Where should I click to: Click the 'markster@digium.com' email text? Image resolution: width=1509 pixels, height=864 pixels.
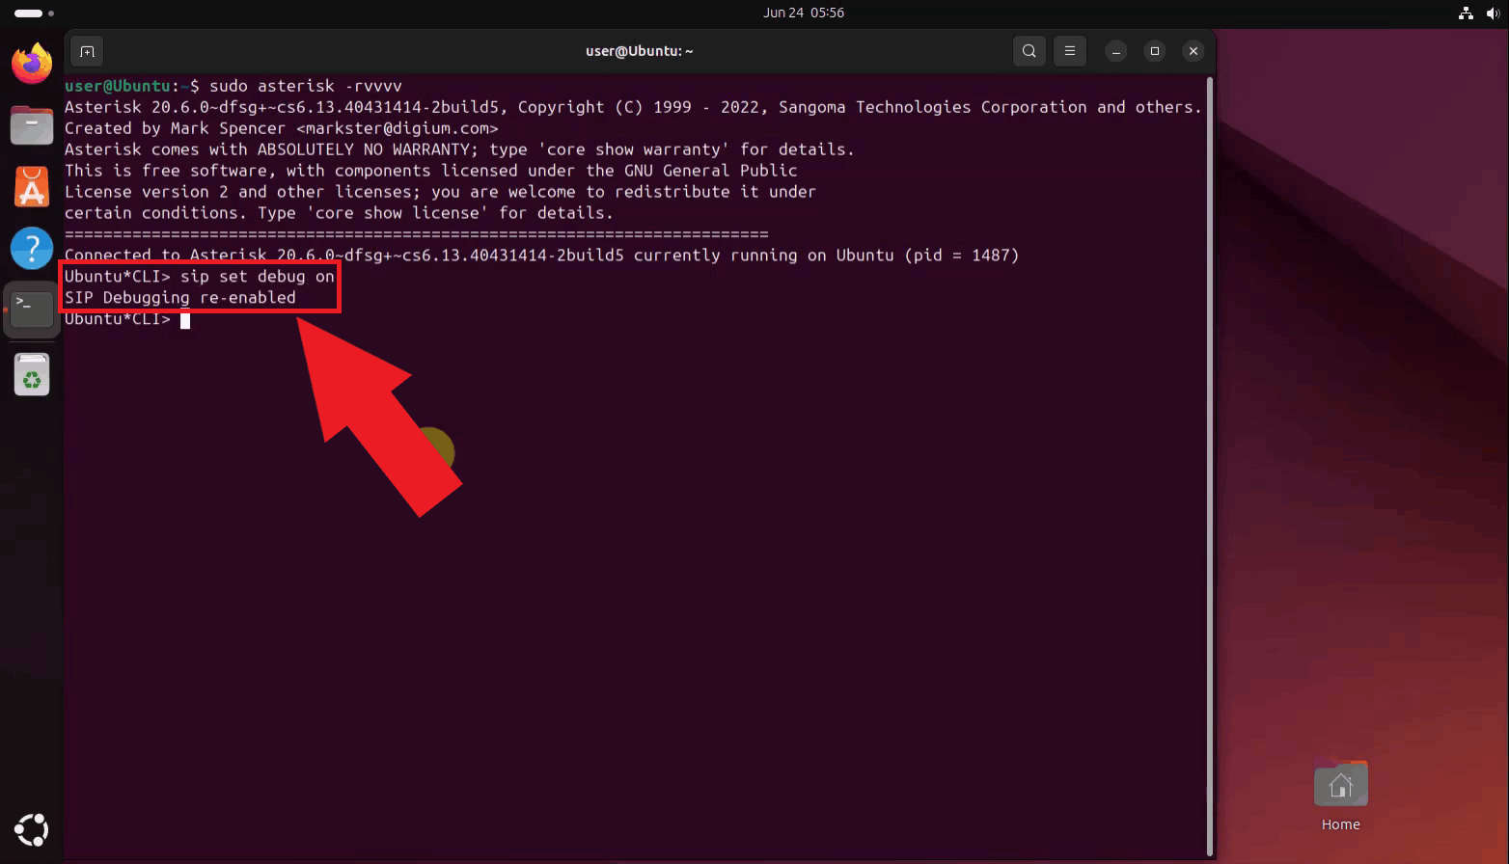[398, 128]
